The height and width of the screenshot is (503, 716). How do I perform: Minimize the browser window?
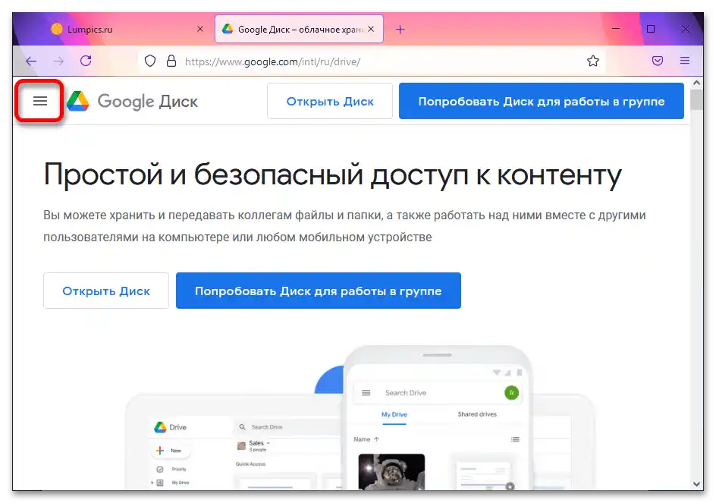tap(616, 29)
